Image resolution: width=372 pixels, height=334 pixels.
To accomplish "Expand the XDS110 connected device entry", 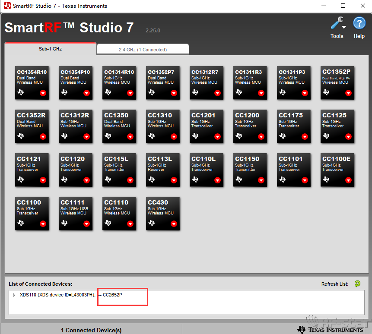I will click(14, 295).
